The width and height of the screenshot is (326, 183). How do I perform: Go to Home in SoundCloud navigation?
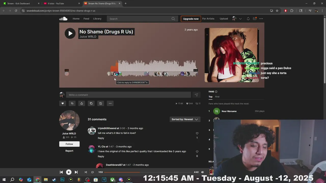76,19
